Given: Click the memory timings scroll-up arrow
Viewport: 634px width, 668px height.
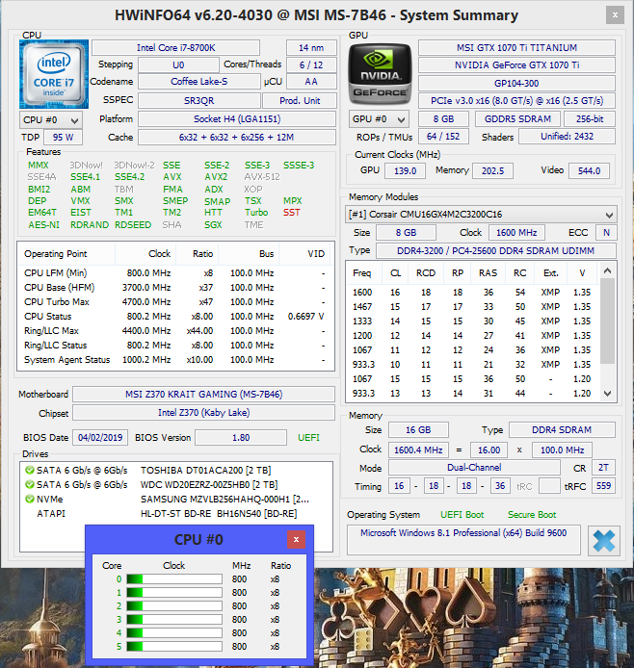Looking at the screenshot, I should [x=608, y=270].
